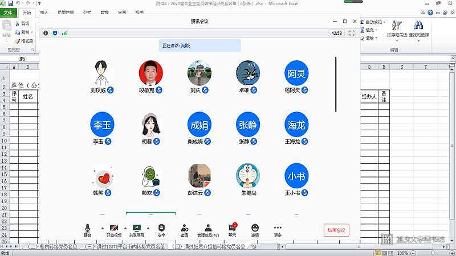Click the blue shield security status icon

pyautogui.click(x=55, y=33)
